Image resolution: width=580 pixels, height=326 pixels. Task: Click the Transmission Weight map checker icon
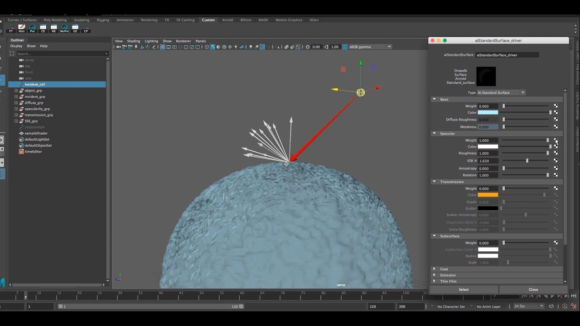pyautogui.click(x=556, y=188)
